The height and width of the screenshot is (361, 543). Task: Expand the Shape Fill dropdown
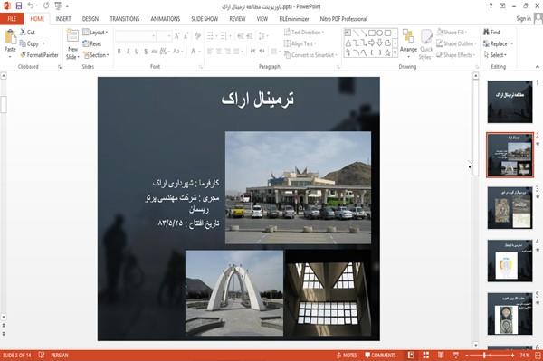coord(452,33)
